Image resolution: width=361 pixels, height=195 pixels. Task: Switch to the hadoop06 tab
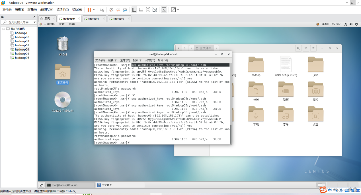(118, 18)
